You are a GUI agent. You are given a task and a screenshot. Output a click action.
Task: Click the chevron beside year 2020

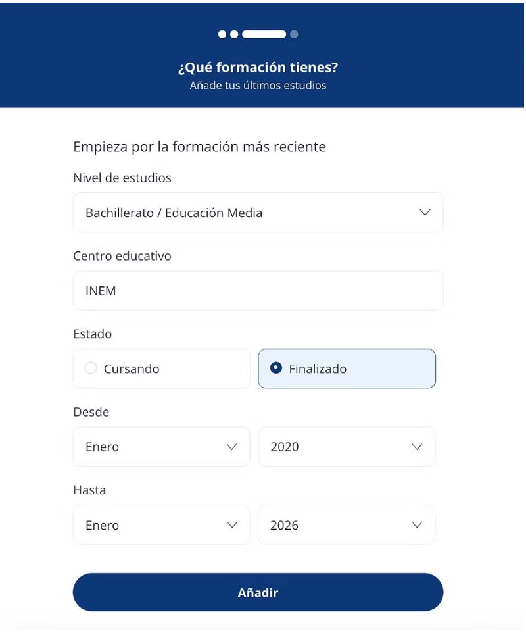(417, 447)
